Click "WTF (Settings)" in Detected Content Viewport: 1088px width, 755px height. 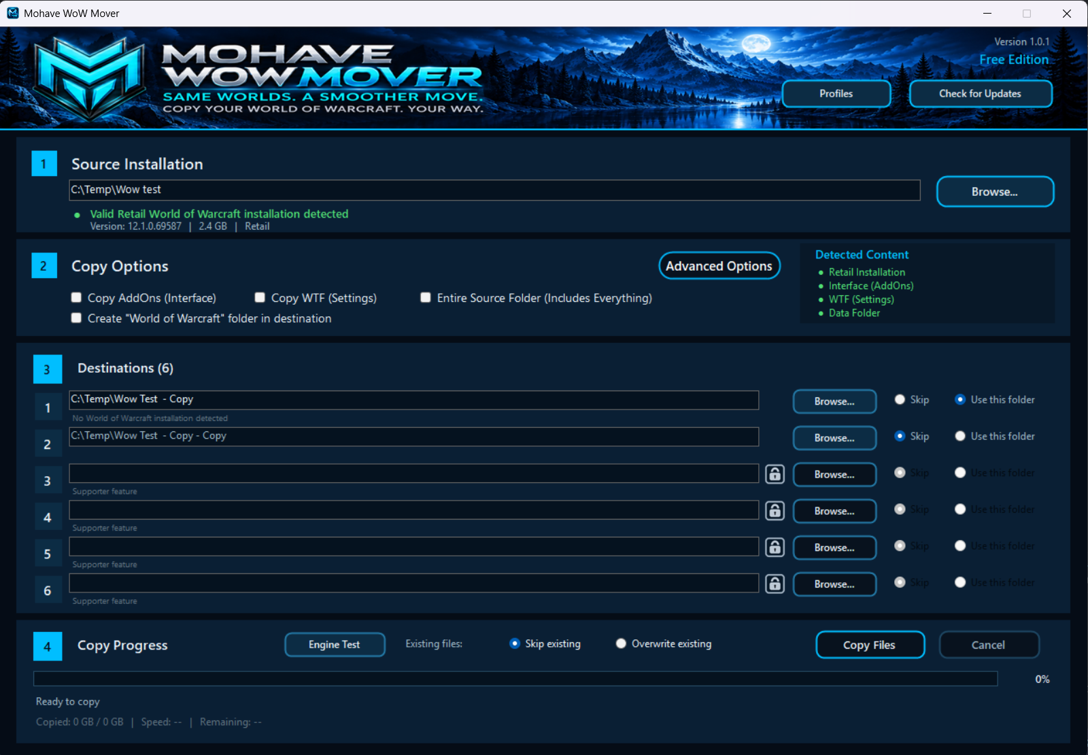pyautogui.click(x=861, y=299)
